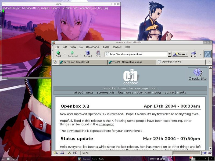Screen dimensions: 215x161
Task: Open the docs link in site navigation
Action: [130, 92]
